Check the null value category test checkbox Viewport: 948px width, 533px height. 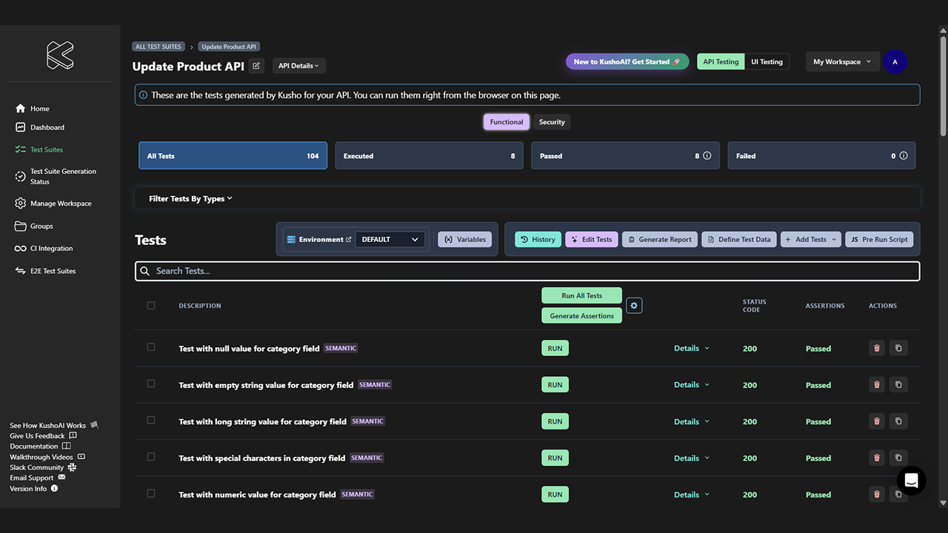coord(151,347)
